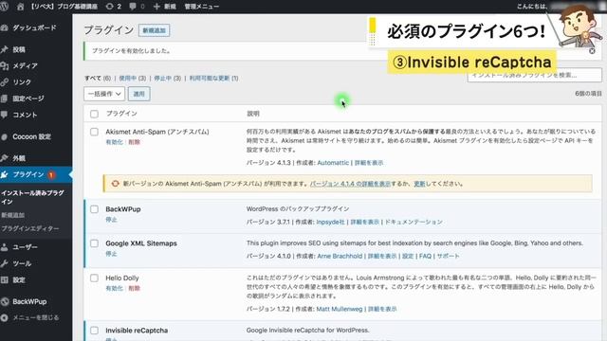Open ダッシュボード in the sidebar
607x341 pixels.
pyautogui.click(x=34, y=27)
